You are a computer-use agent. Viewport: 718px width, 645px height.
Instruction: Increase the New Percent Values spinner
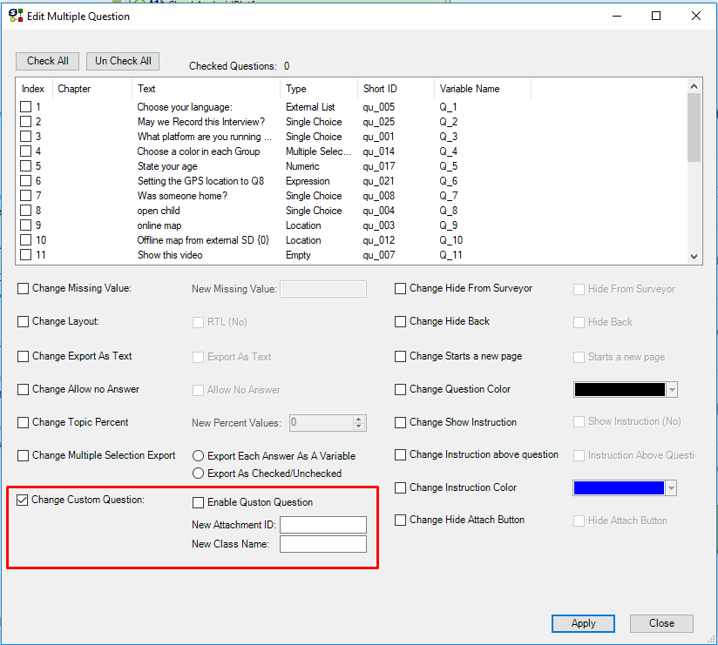click(x=359, y=419)
